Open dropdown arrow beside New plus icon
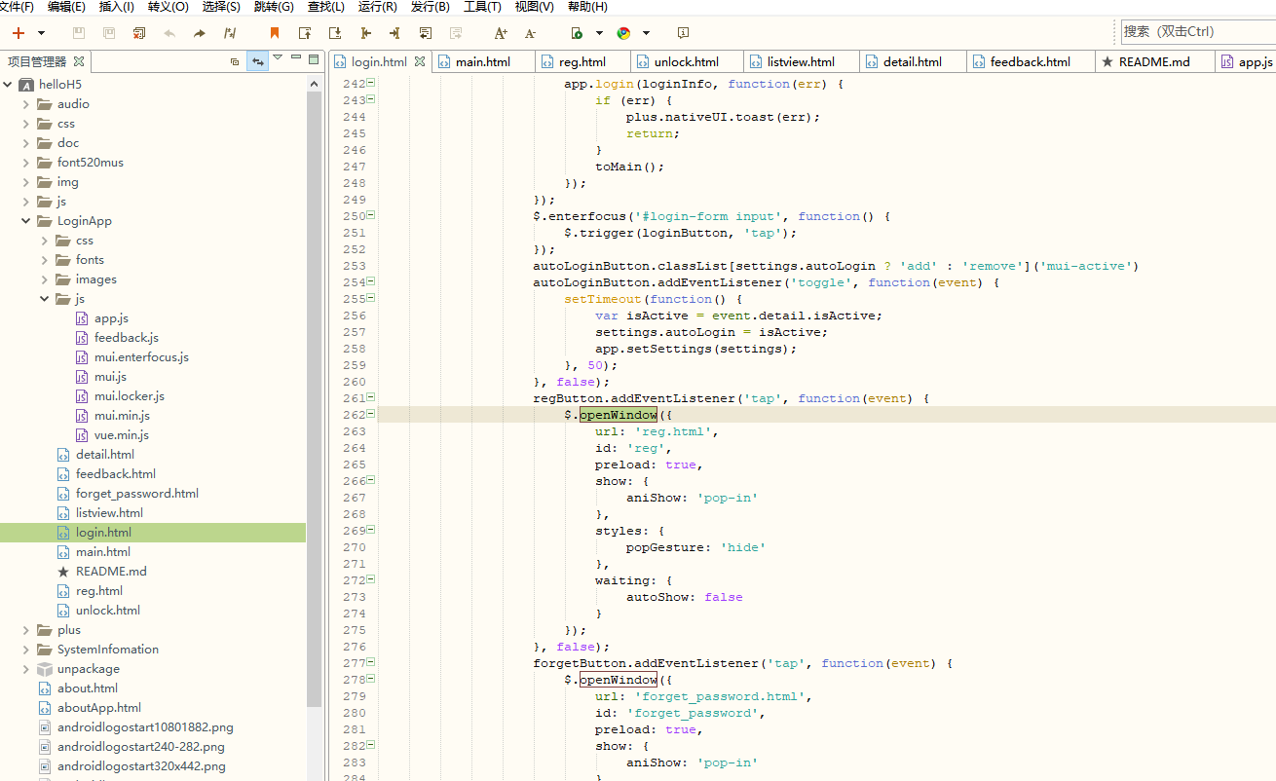 41,33
